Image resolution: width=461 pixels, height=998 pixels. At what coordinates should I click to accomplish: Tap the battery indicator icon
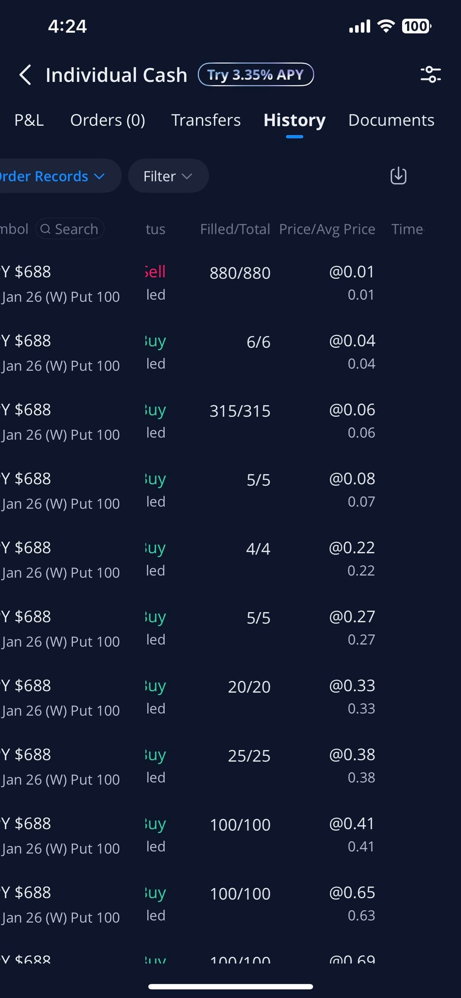[x=416, y=26]
